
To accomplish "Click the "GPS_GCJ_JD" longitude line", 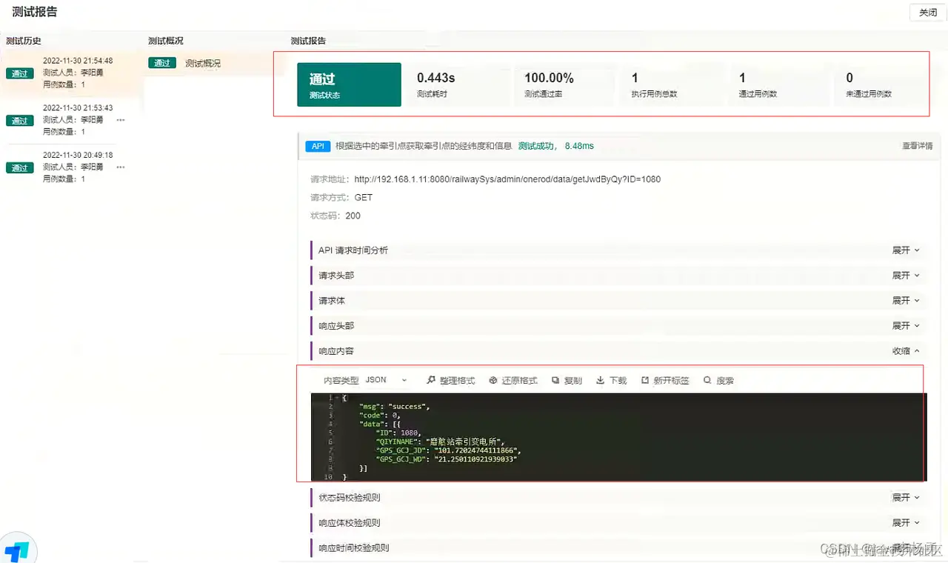I will click(x=449, y=450).
